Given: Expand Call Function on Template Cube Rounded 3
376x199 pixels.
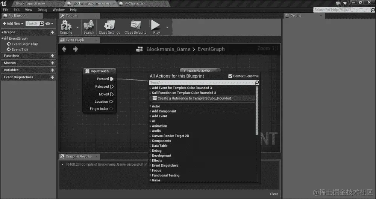Looking at the screenshot, I should pos(184,93).
